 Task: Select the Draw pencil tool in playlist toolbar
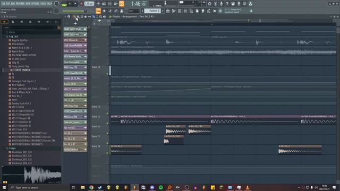tap(74, 16)
